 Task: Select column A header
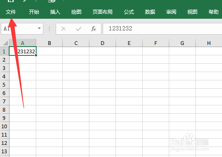click(x=22, y=43)
